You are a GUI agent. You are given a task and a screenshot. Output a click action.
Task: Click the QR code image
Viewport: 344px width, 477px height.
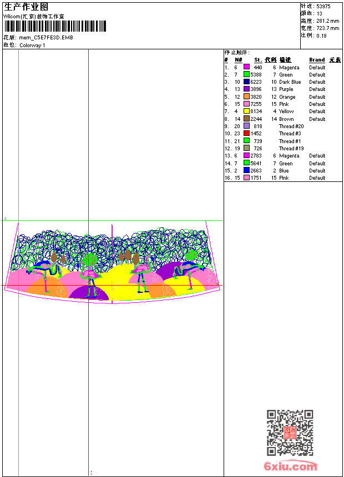pos(290,433)
